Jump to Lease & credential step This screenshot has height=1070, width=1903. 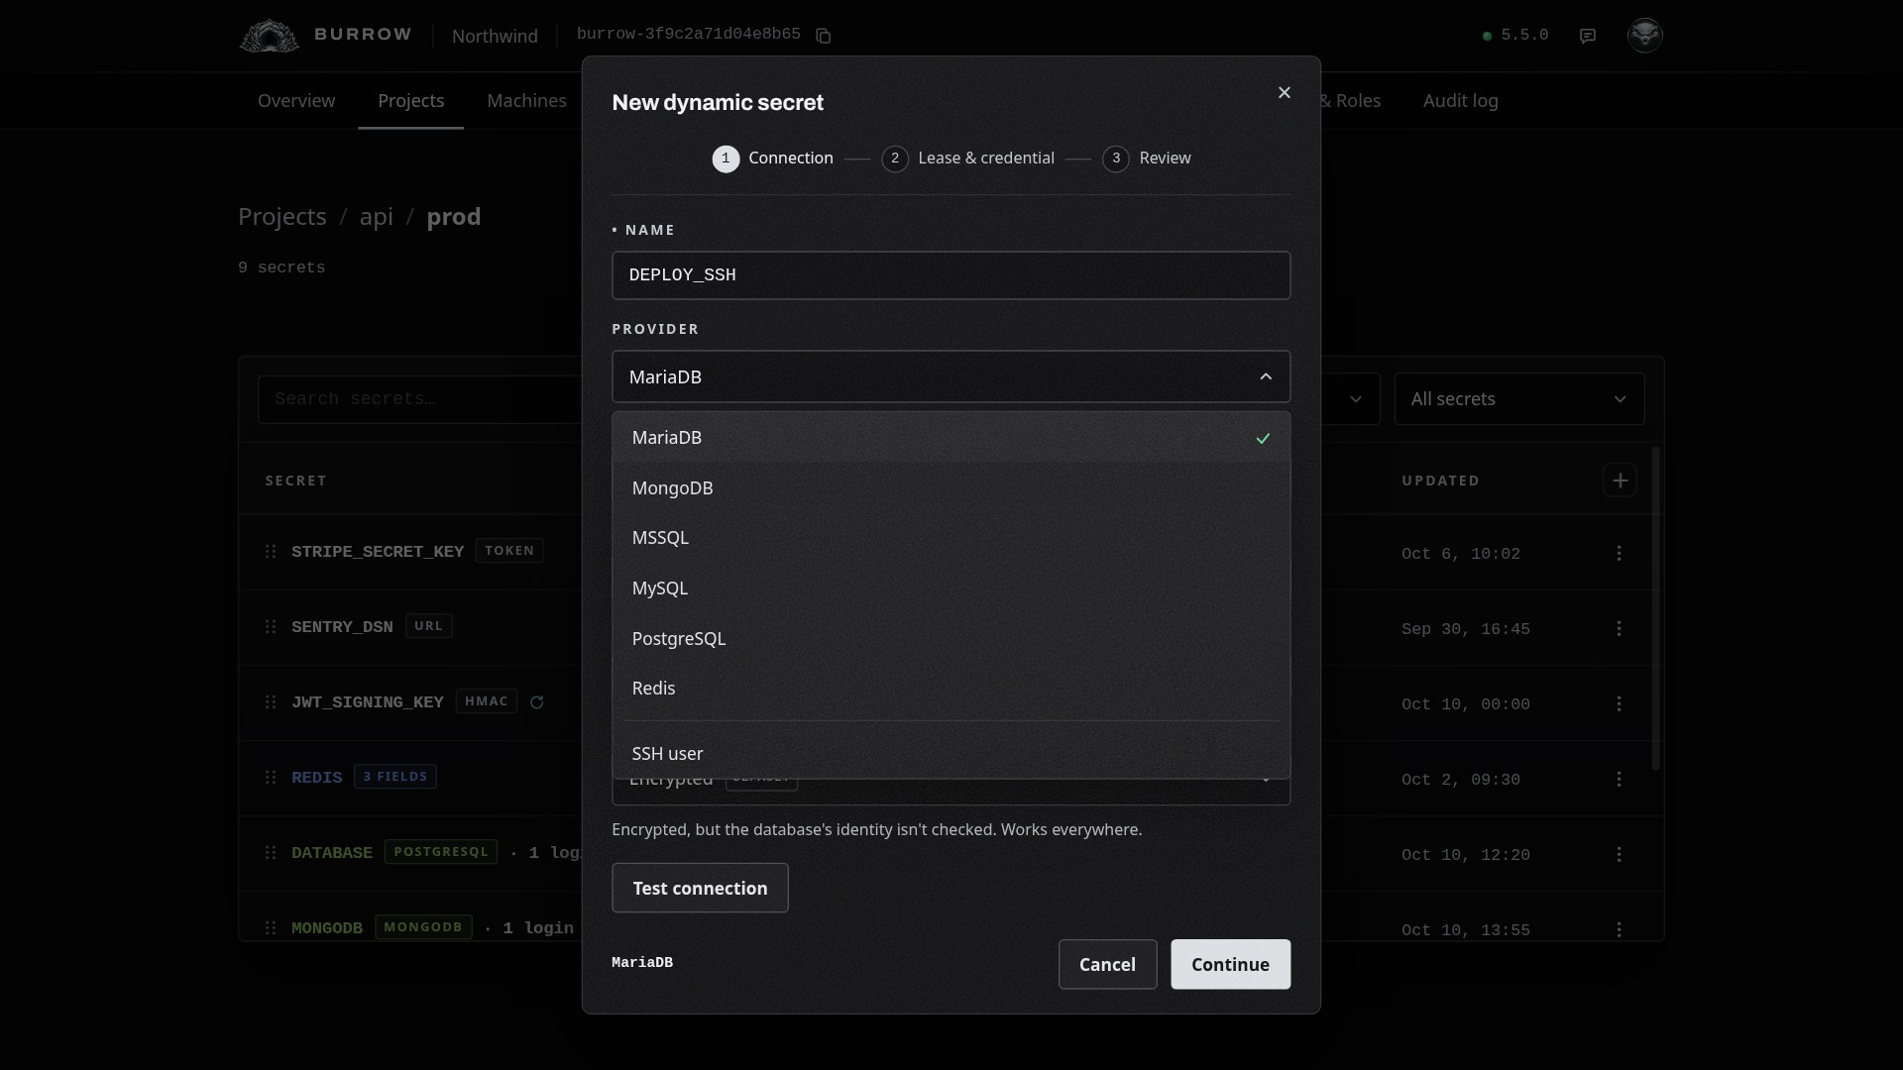tap(968, 159)
